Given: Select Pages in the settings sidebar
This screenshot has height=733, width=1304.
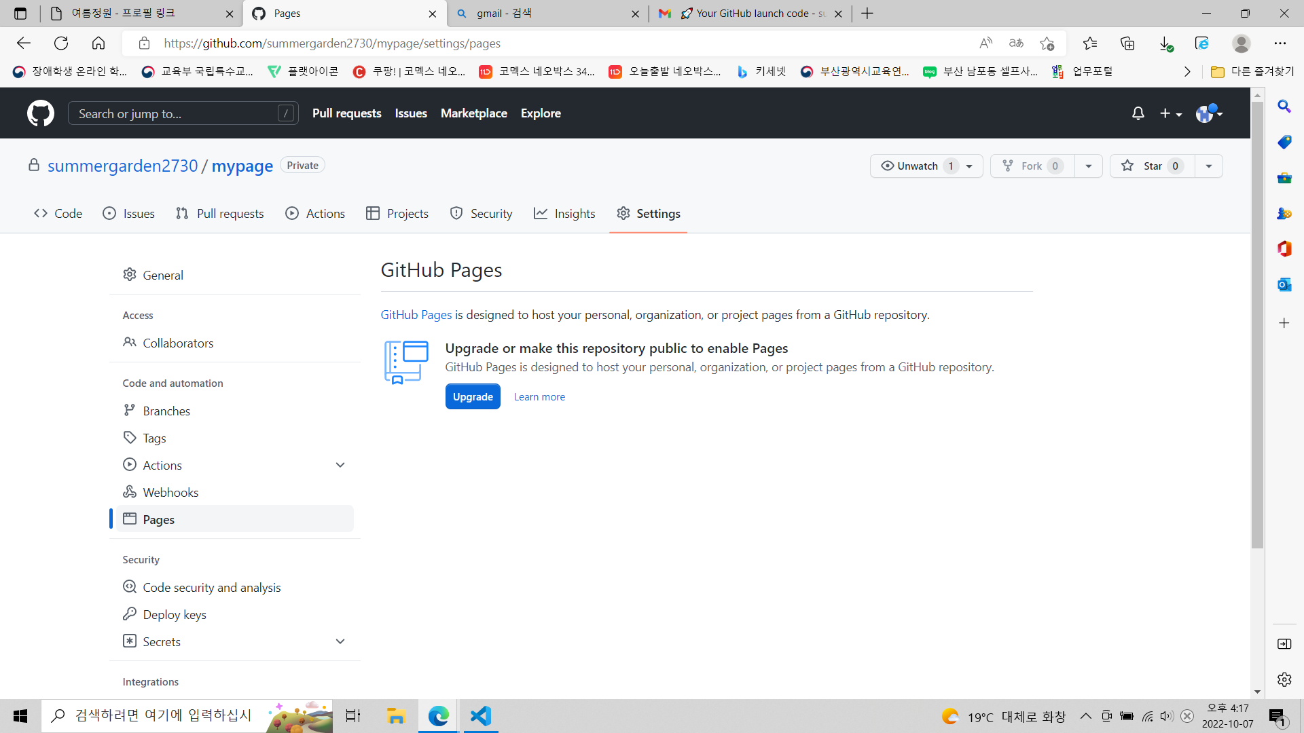Looking at the screenshot, I should (235, 519).
